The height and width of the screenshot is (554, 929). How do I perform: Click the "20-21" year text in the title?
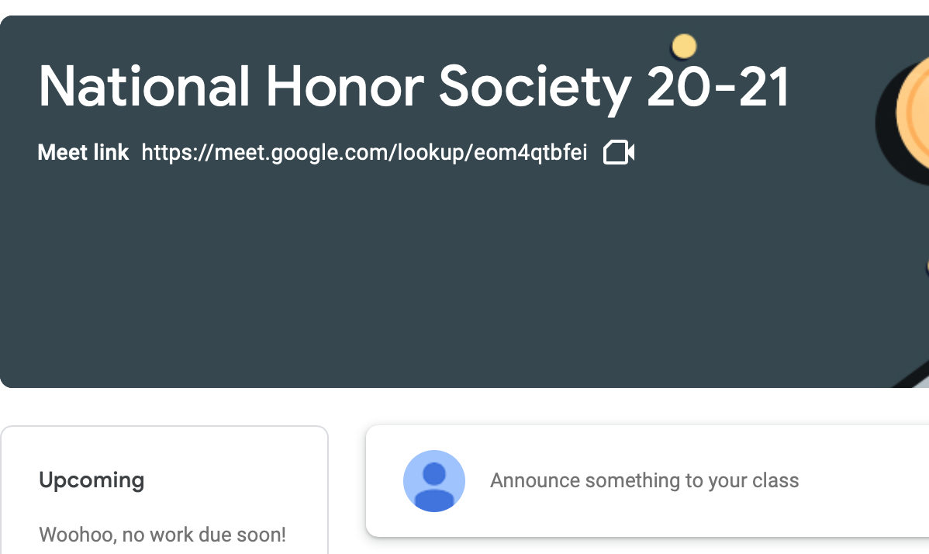717,86
